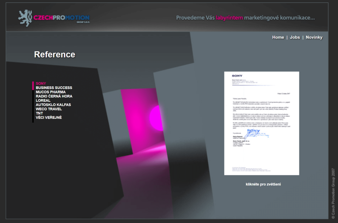Click the 'Reference' page heading
Viewport: 338px width, 223px height.
click(54, 54)
